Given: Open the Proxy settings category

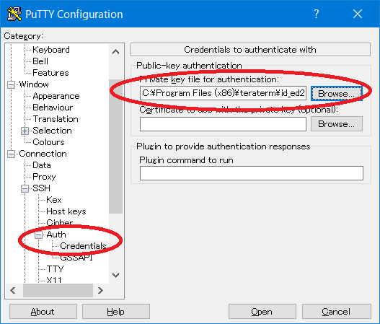Looking at the screenshot, I should (x=44, y=177).
